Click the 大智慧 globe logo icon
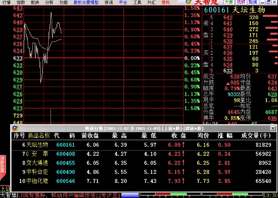The image size is (278, 198). click(x=188, y=2)
